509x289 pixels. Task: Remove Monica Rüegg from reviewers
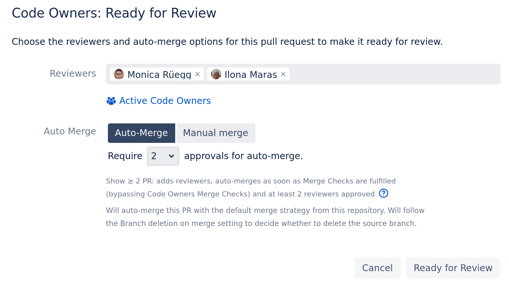(x=197, y=74)
